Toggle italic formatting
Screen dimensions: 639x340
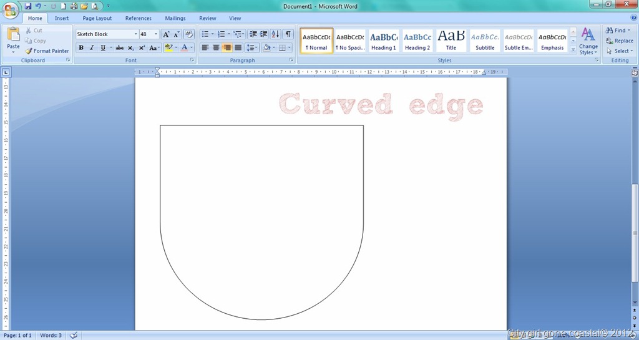92,47
